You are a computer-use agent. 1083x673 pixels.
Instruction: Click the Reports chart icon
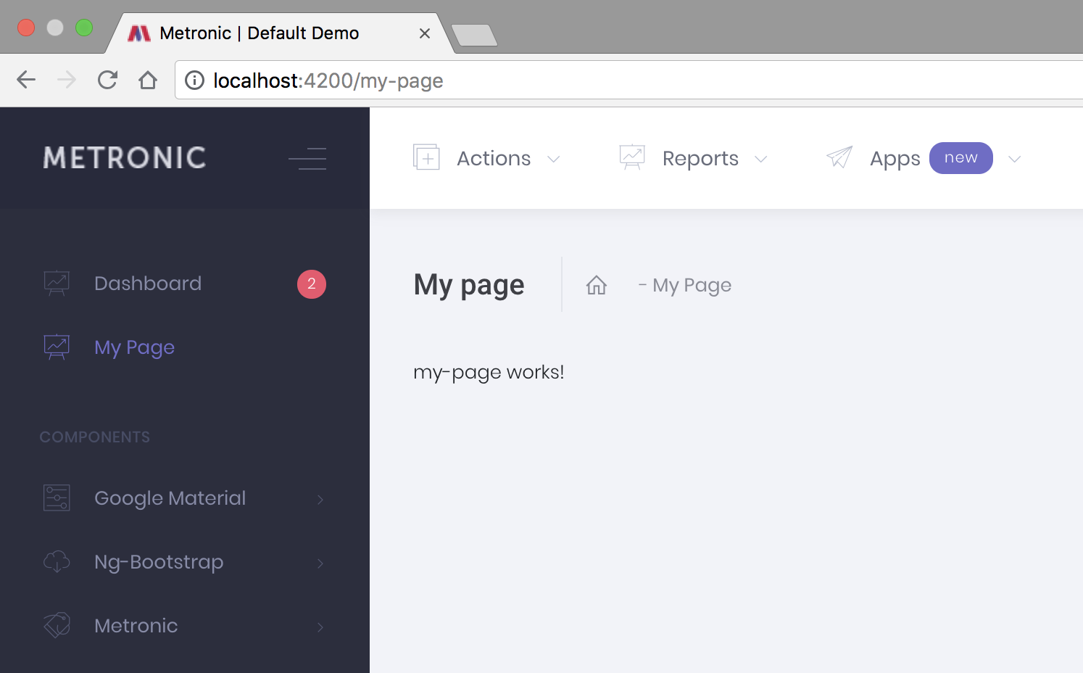pyautogui.click(x=632, y=157)
